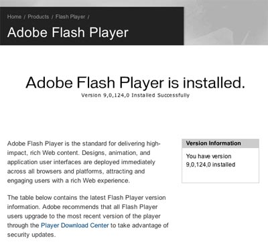Click "You have version" text in sidebar
The width and height of the screenshot is (268, 246).
(x=208, y=156)
